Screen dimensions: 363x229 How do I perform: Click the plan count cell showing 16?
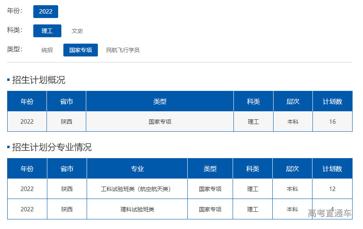[333, 122]
